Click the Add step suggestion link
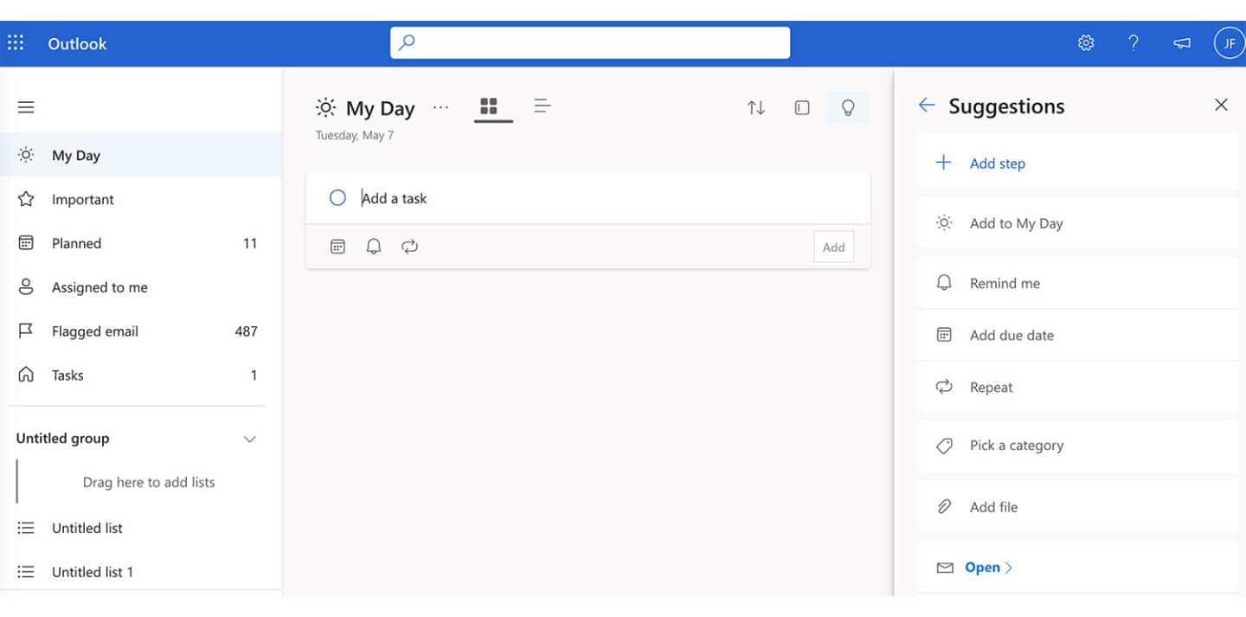1246x617 pixels. [997, 163]
